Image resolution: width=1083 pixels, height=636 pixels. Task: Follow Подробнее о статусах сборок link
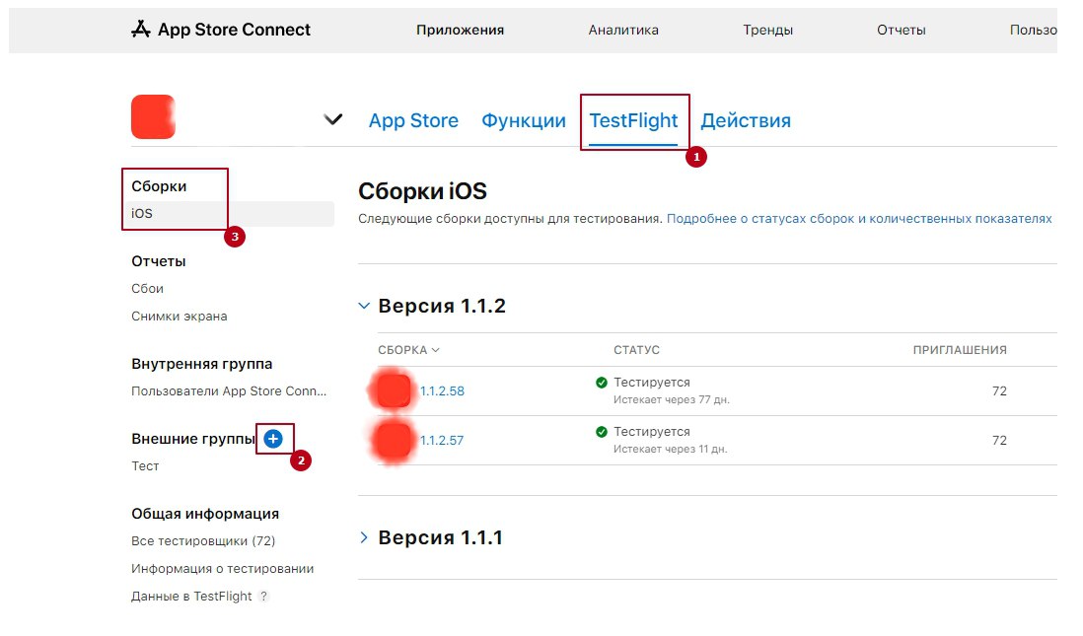pyautogui.click(x=858, y=219)
